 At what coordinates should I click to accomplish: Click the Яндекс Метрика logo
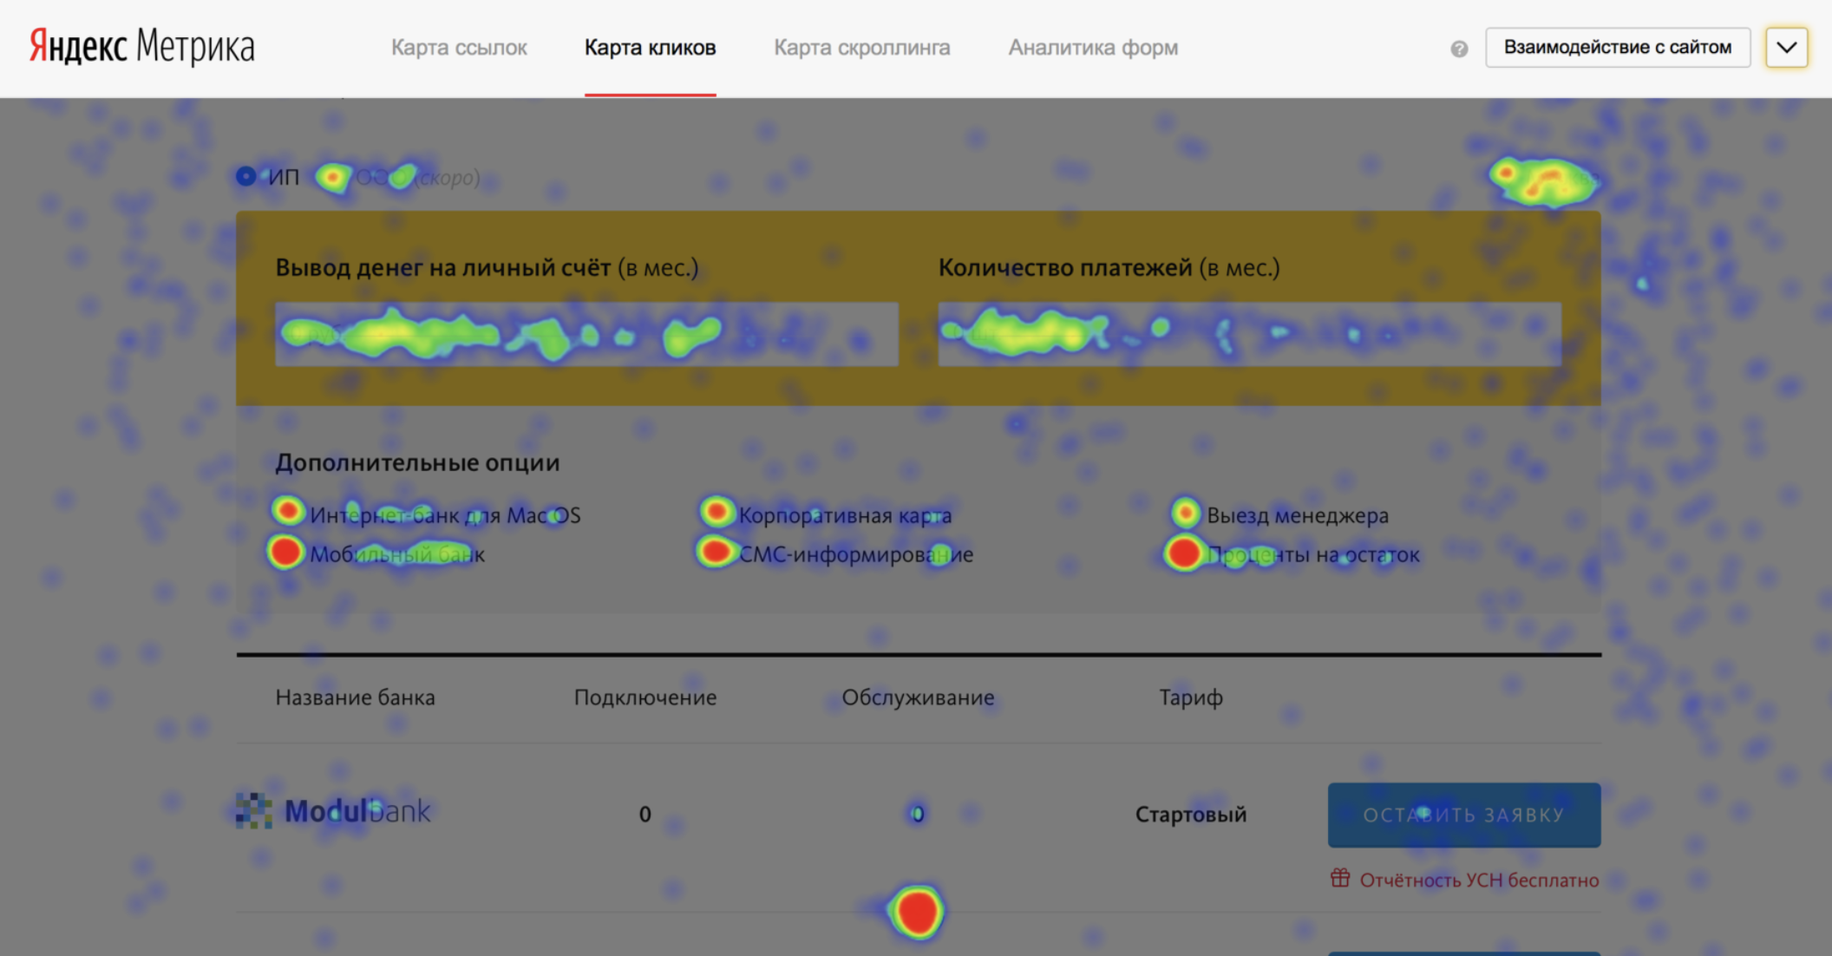point(141,46)
